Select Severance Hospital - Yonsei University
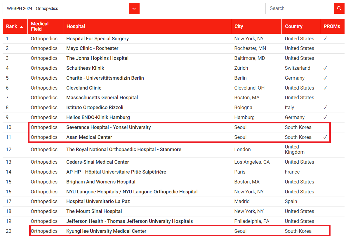 click(109, 127)
